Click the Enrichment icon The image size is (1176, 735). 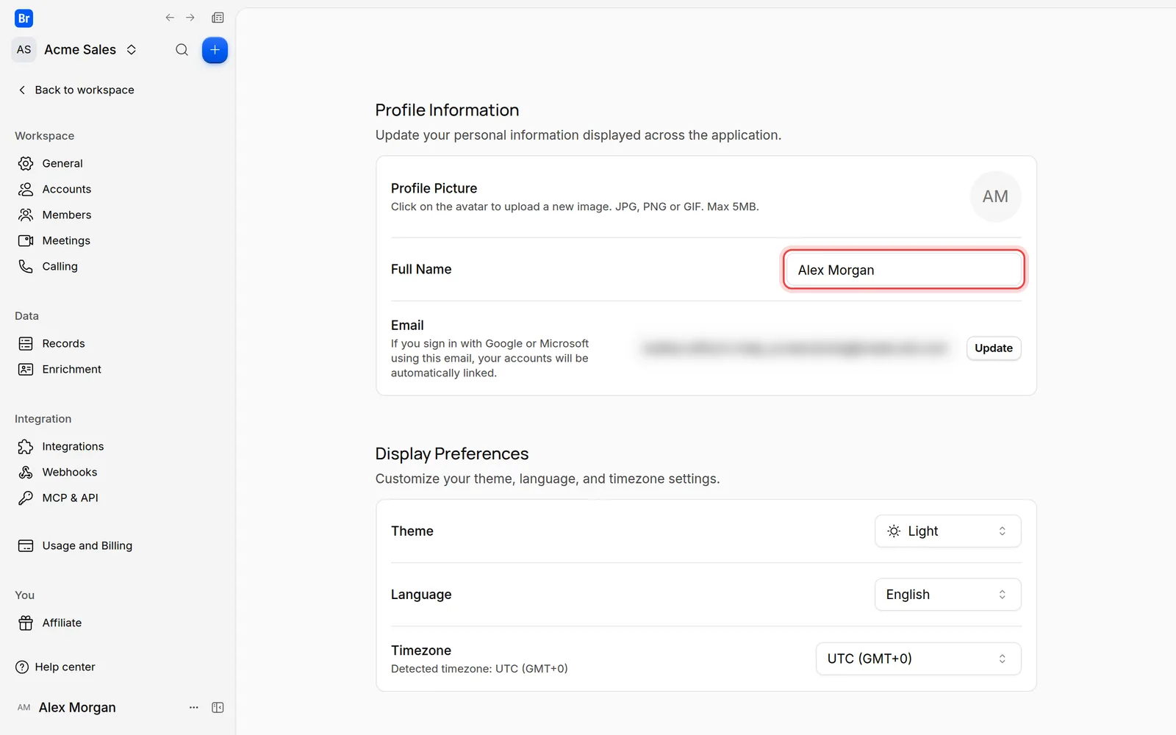click(26, 369)
